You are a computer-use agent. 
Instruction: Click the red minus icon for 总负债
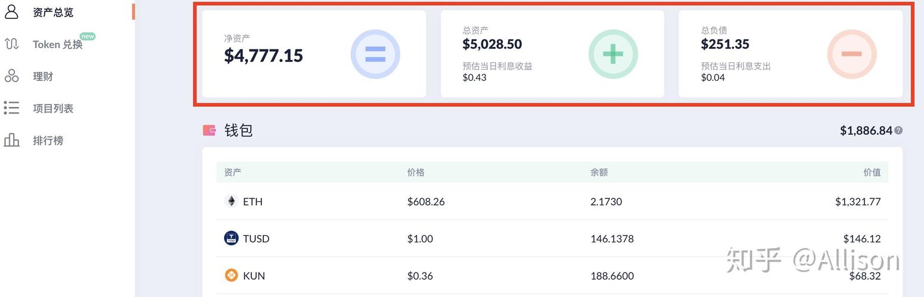[x=851, y=55]
